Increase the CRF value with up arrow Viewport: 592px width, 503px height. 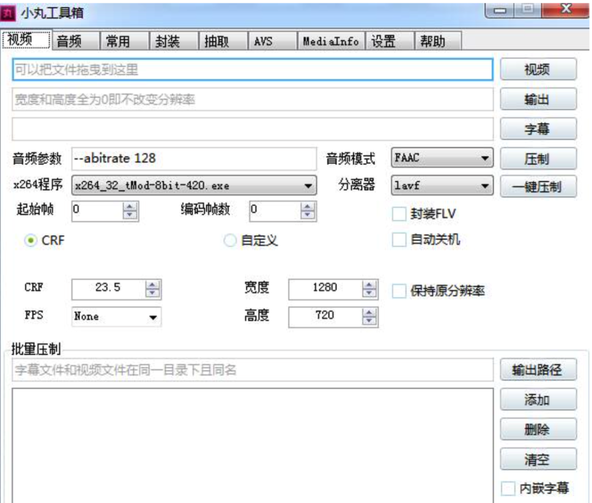(152, 285)
